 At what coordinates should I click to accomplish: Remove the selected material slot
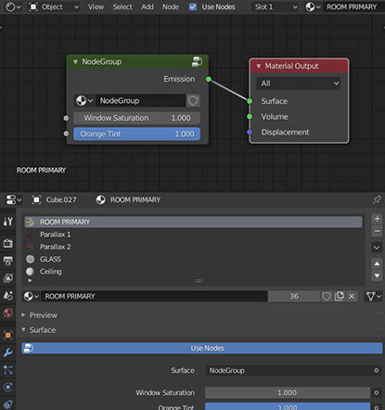click(x=377, y=231)
